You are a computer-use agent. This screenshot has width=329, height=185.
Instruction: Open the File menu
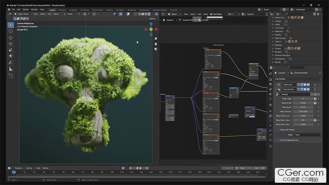point(13,10)
